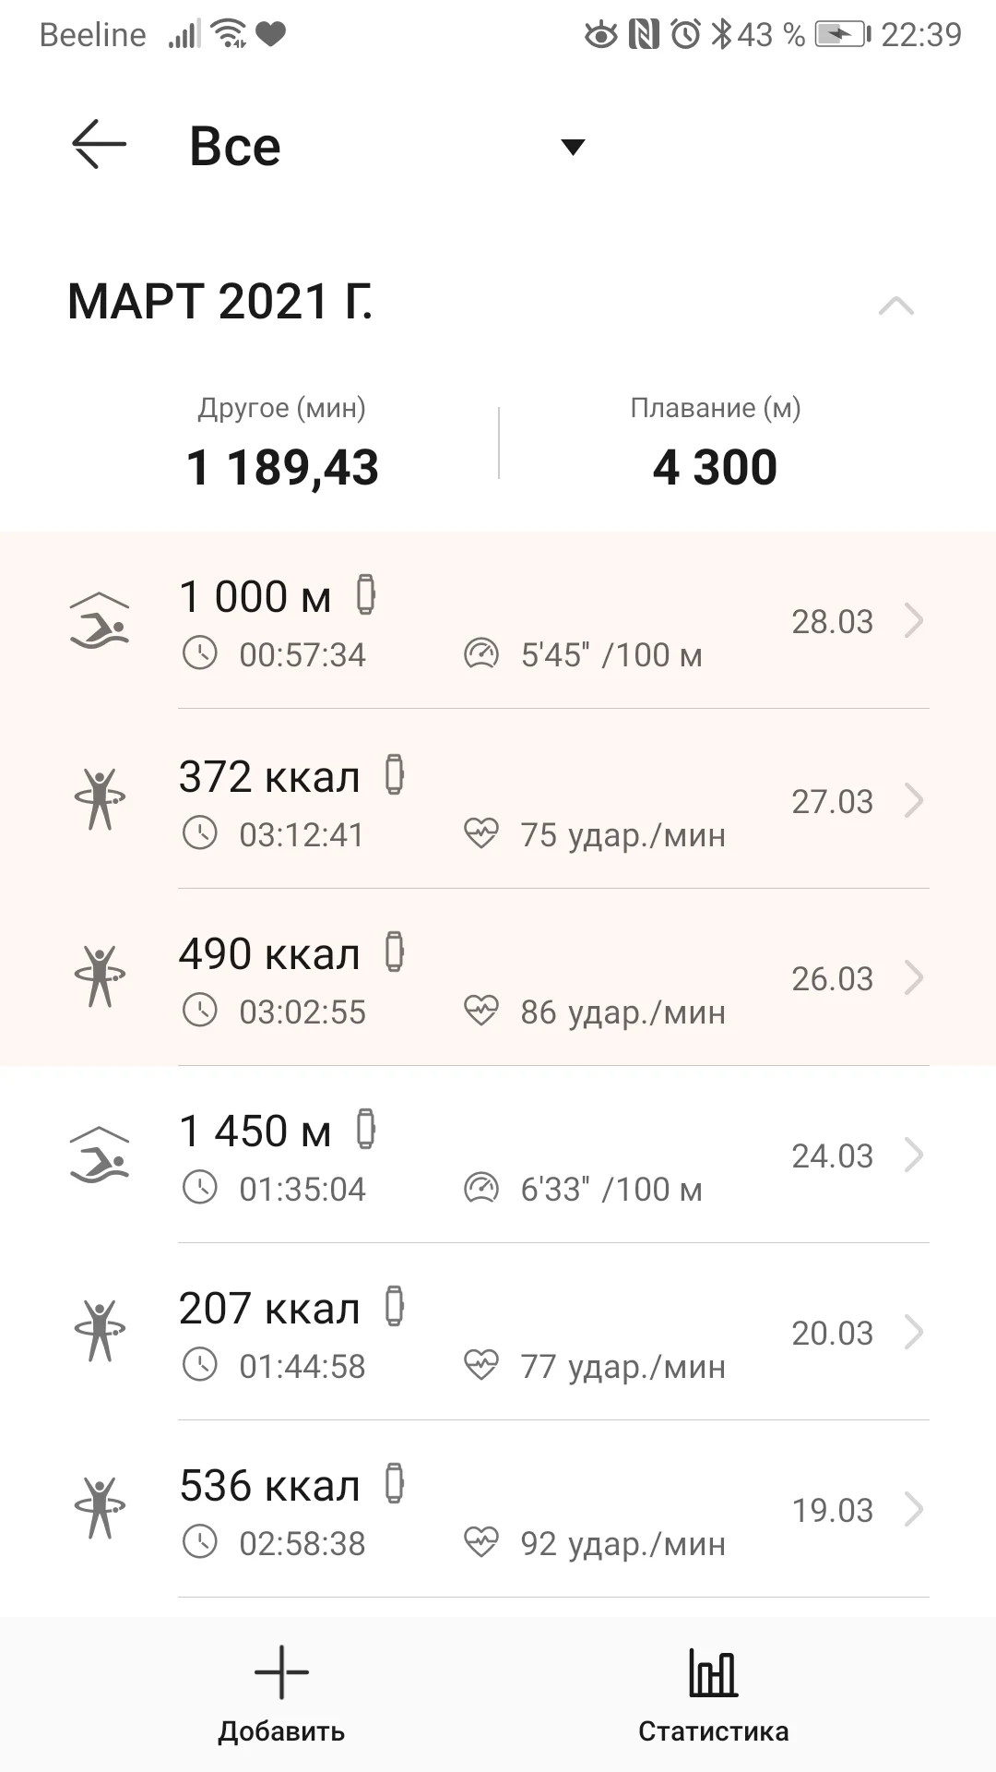The image size is (996, 1772).
Task: Open the 'Все' activity filter dropdown
Action: [x=573, y=147]
